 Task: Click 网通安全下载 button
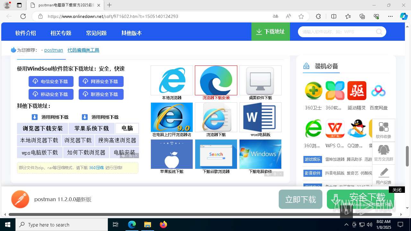point(101,81)
